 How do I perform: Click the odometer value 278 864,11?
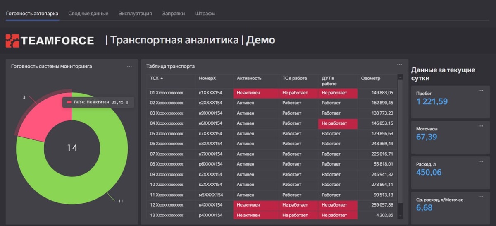pos(382,185)
